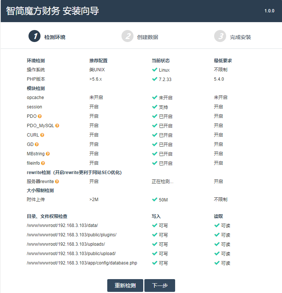Click the 环境检测 column header
This screenshot has height=293, width=282.
pyautogui.click(x=36, y=60)
